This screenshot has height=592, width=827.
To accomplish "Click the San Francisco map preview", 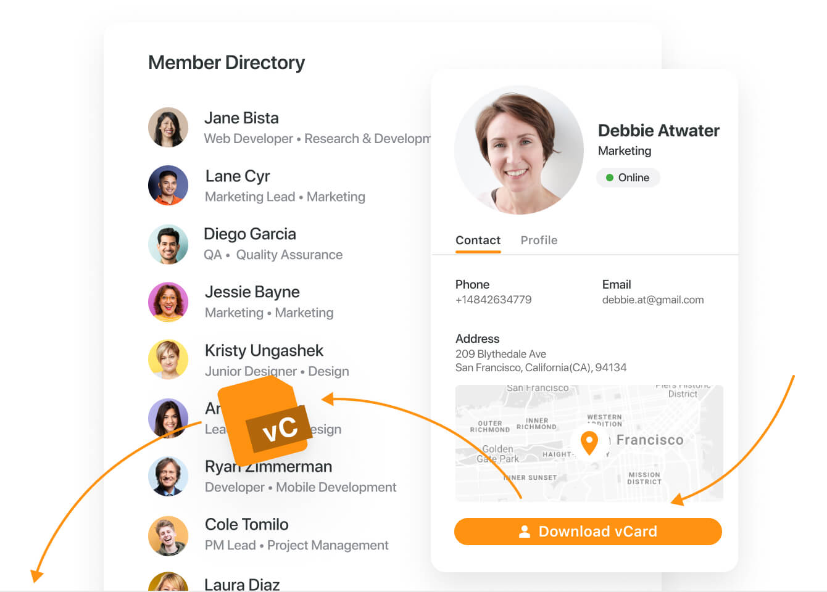I will 589,443.
